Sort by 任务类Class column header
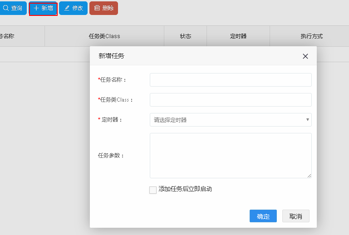The image size is (349, 235). pyautogui.click(x=104, y=36)
